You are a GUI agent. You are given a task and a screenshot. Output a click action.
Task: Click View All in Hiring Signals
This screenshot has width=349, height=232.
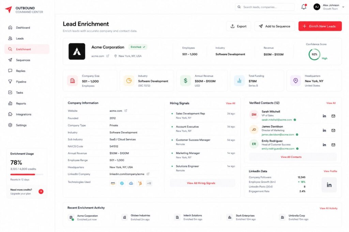[x=230, y=103]
